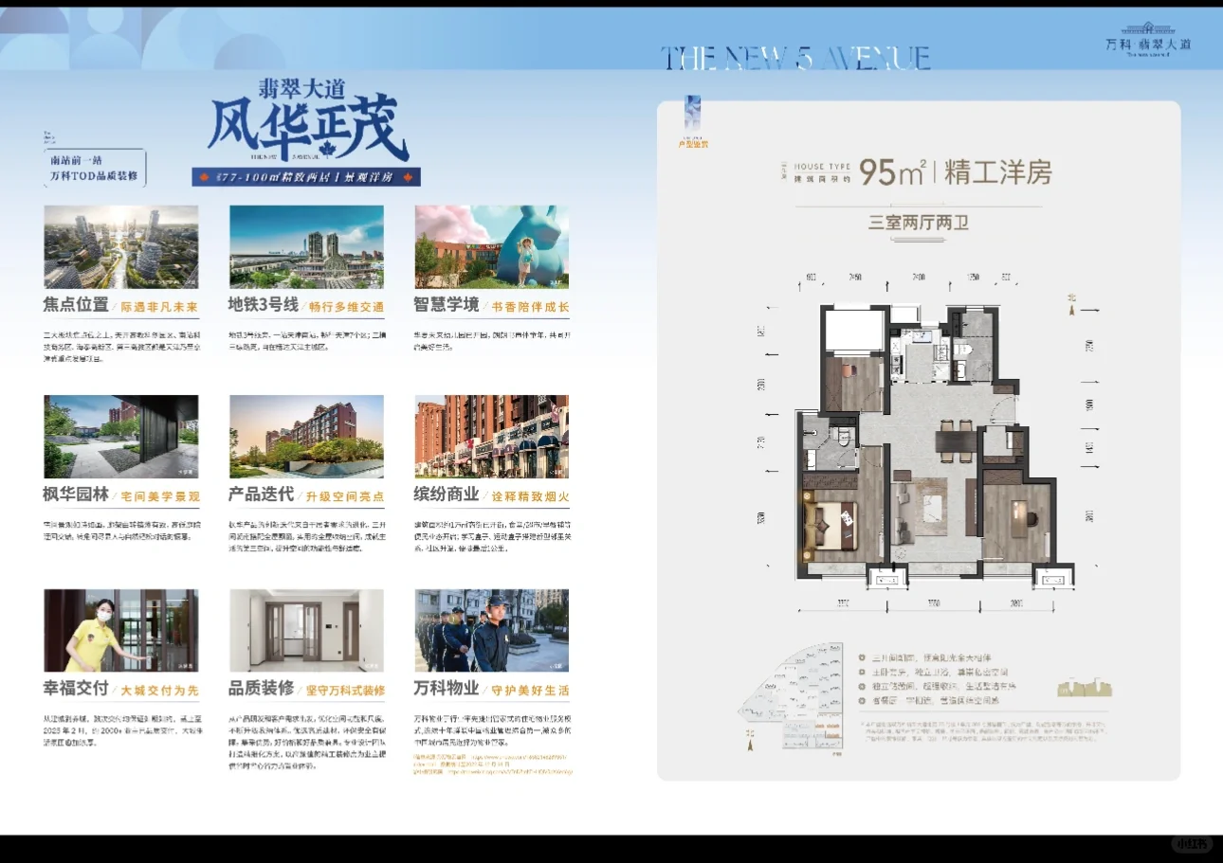Select the 缤纷商业 street shops photo
This screenshot has width=1223, height=863.
tap(492, 437)
